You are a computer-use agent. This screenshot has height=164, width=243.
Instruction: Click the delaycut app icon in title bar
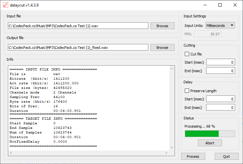[5, 5]
